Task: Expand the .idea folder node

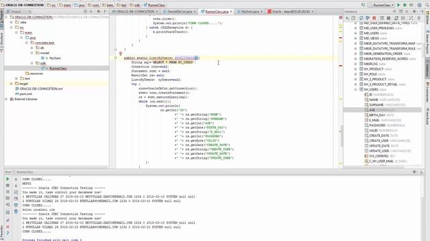Action: pyautogui.click(x=11, y=22)
